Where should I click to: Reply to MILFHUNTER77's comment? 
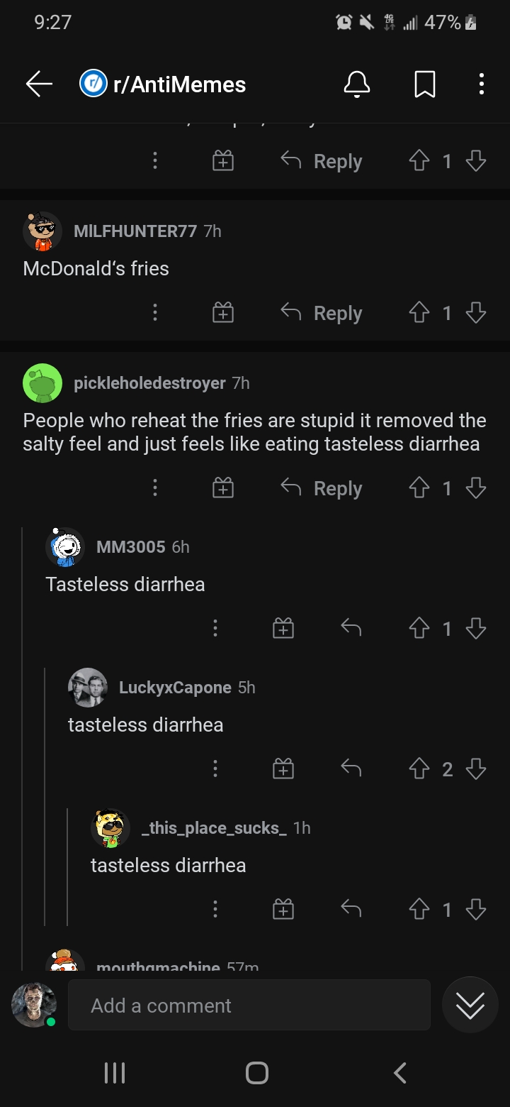tap(322, 313)
